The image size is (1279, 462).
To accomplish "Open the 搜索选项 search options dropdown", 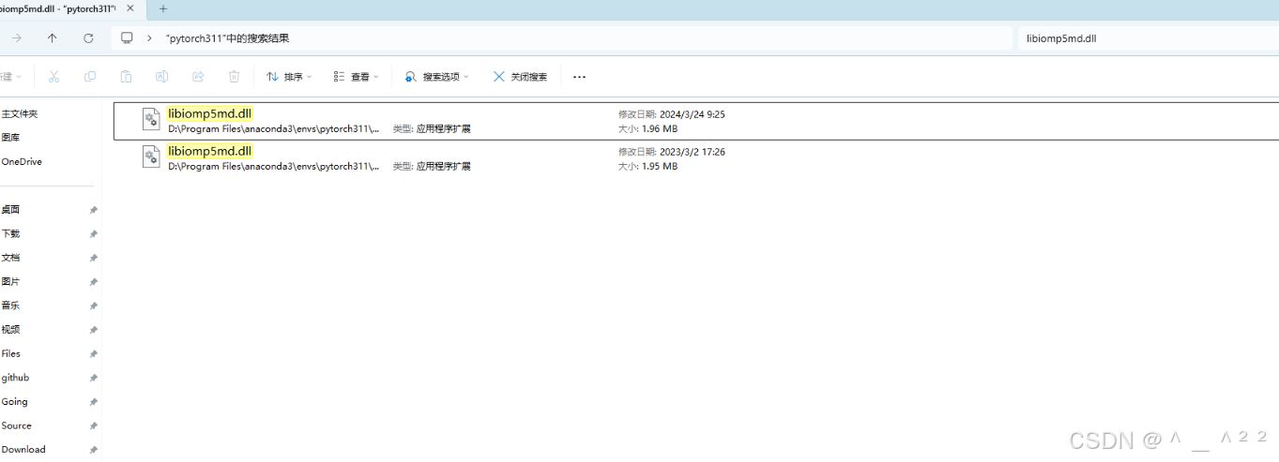I will tap(437, 77).
